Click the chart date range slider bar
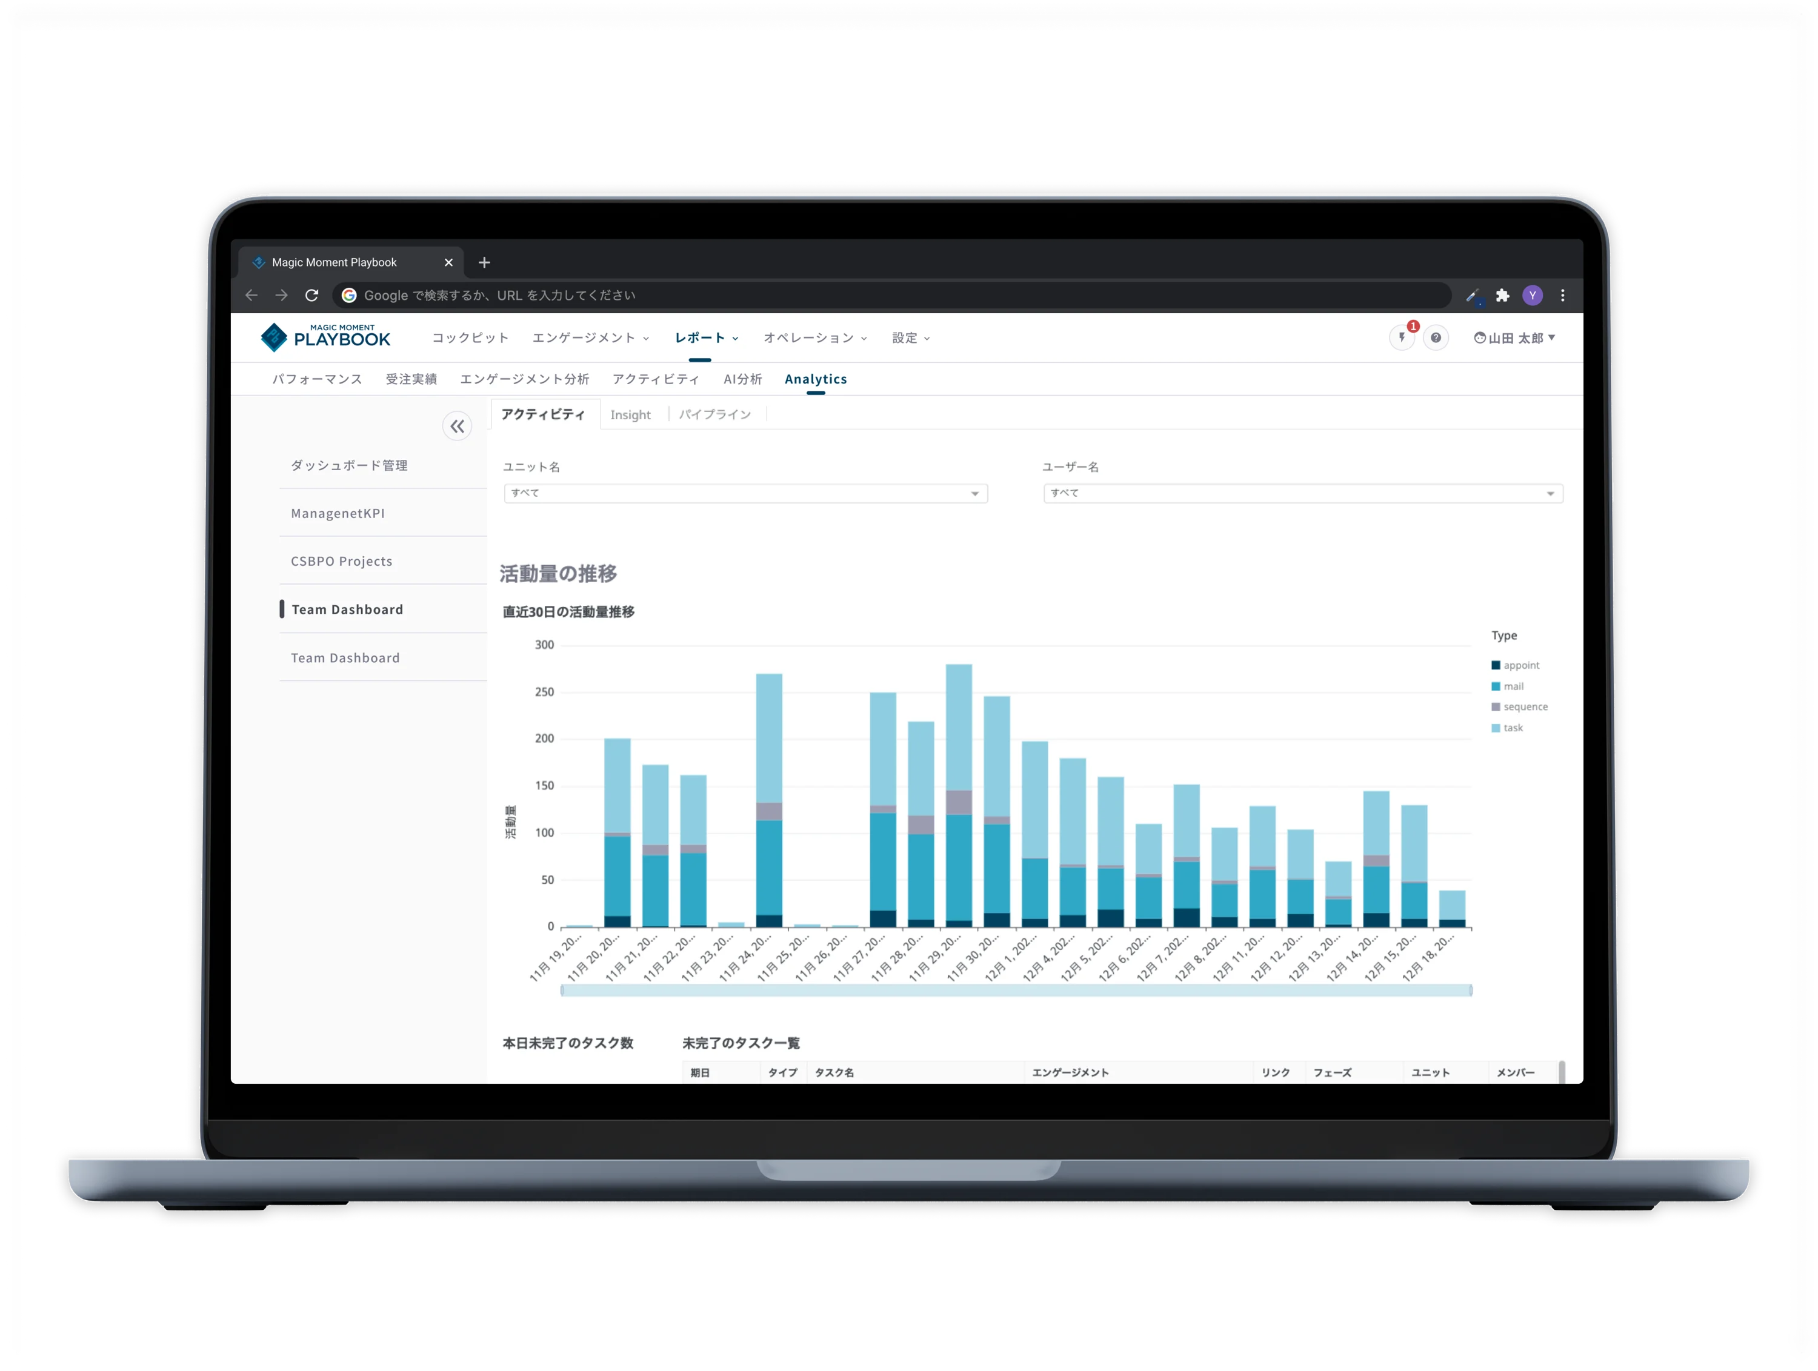This screenshot has width=1818, height=1371. (1016, 990)
